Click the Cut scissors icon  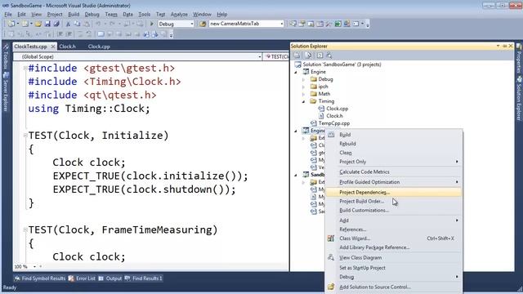68,24
